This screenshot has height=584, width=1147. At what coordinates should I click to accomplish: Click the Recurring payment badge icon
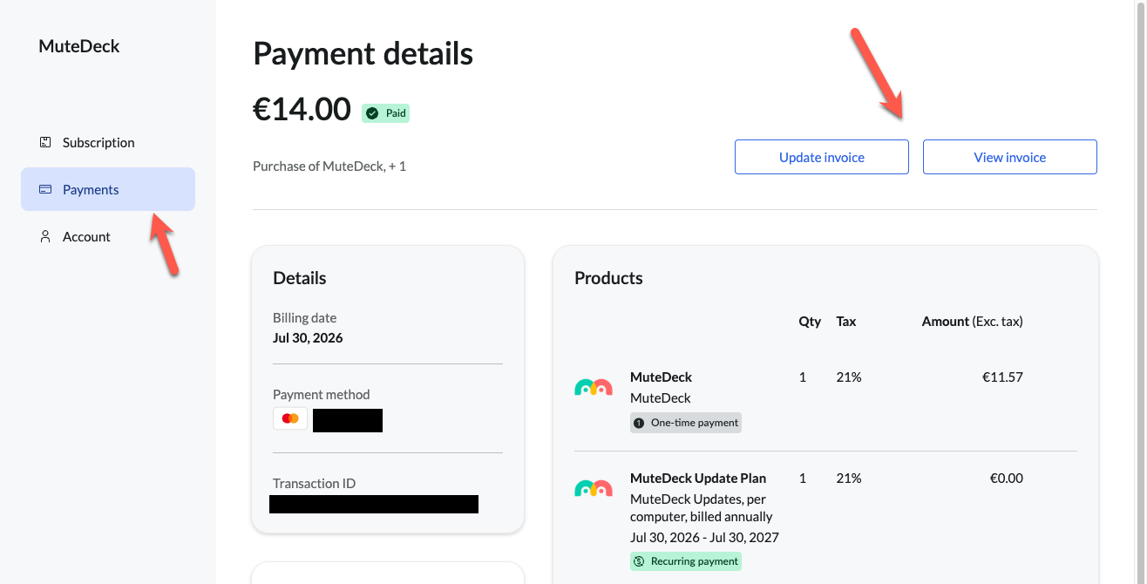click(639, 561)
